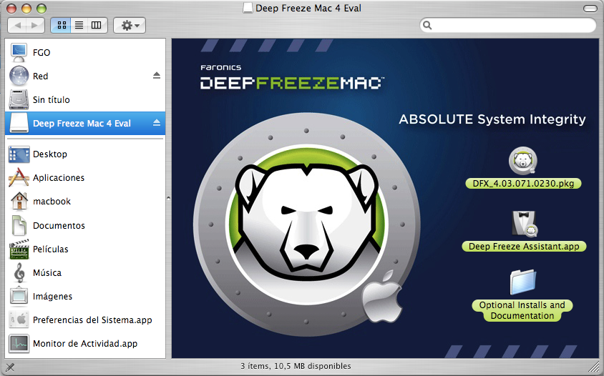Image resolution: width=604 pixels, height=376 pixels.
Task: Open Aplicaciones from the sidebar
Action: pos(85,177)
